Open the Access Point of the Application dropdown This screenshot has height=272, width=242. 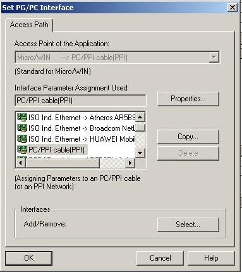pos(214,57)
